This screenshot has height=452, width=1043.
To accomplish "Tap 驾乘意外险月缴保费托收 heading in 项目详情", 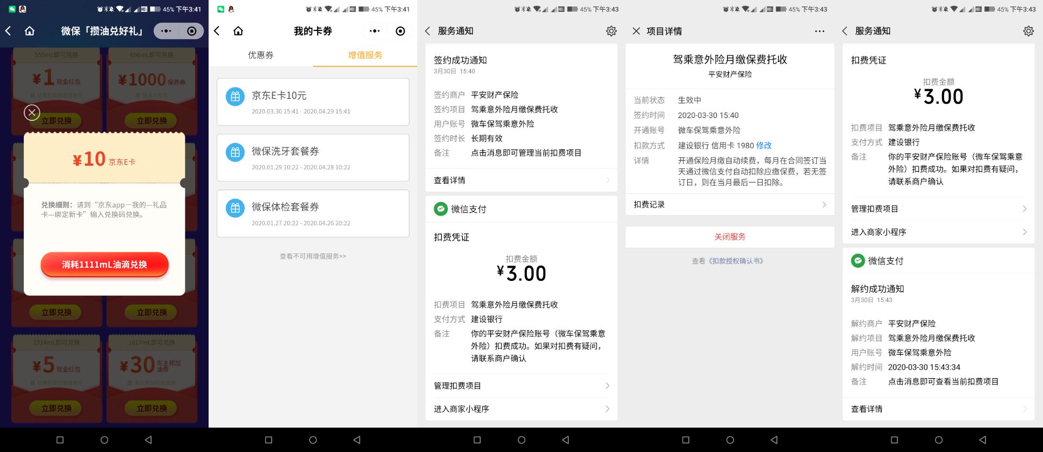I will tap(730, 59).
